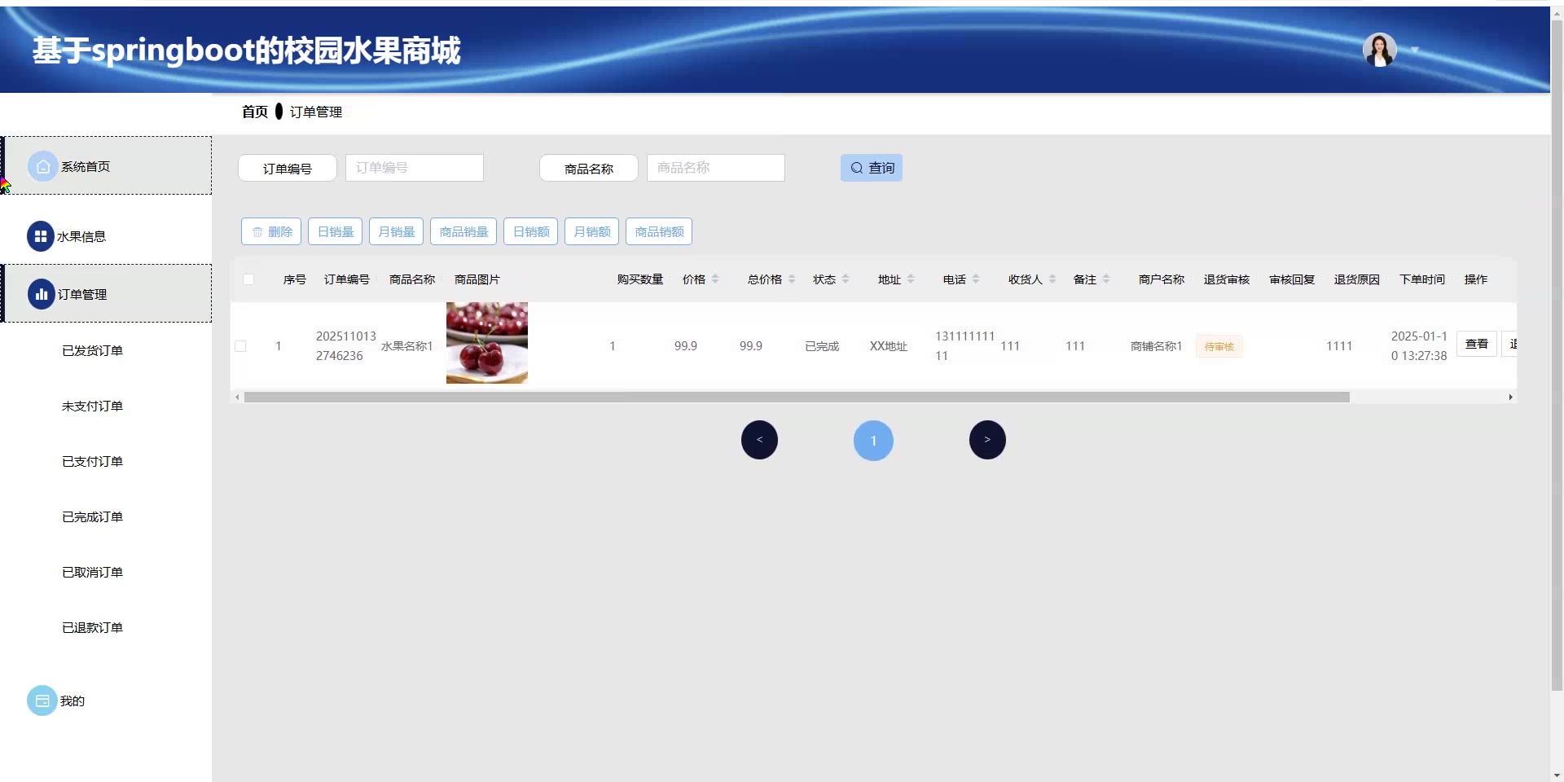
Task: Show the 商品销额 chart
Action: pos(659,231)
